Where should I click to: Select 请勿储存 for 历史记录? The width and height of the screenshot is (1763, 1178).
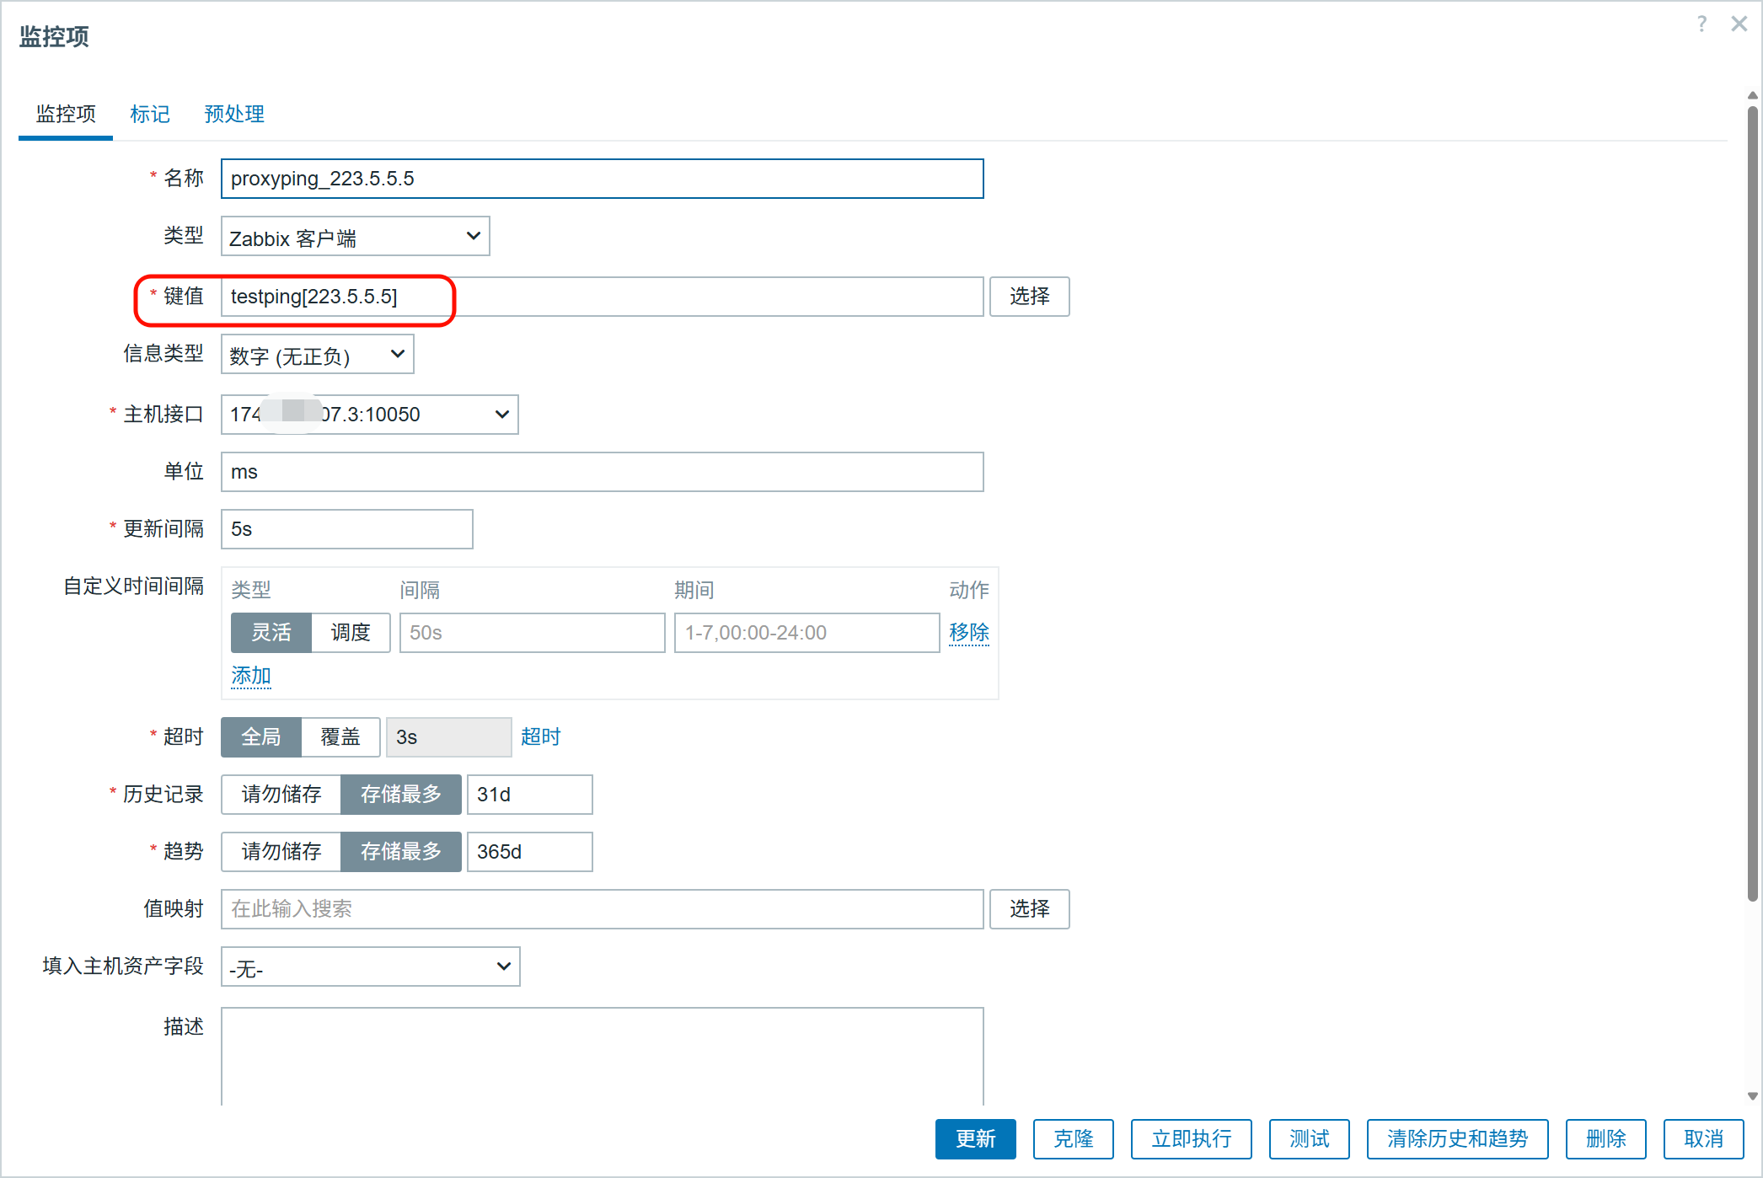pyautogui.click(x=281, y=795)
